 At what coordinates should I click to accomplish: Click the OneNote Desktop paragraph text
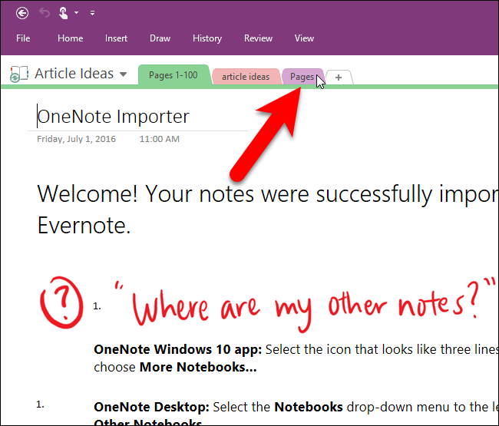tap(296, 413)
